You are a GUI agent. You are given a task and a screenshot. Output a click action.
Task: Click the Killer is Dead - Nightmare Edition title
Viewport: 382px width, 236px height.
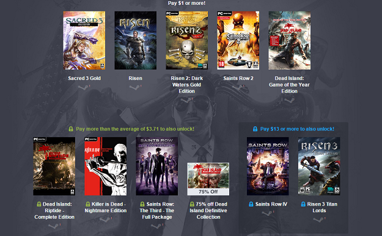click(106, 207)
